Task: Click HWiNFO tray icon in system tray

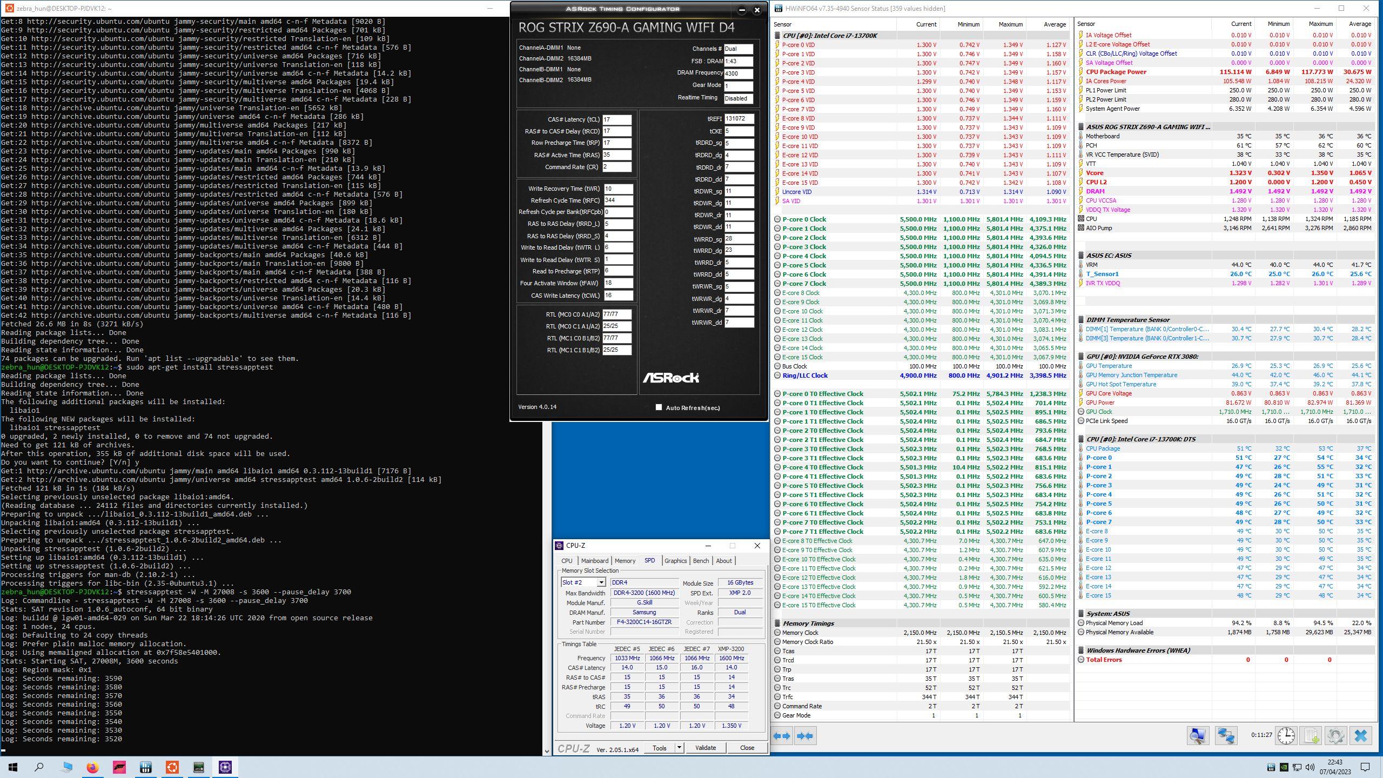Action: coord(1271,767)
